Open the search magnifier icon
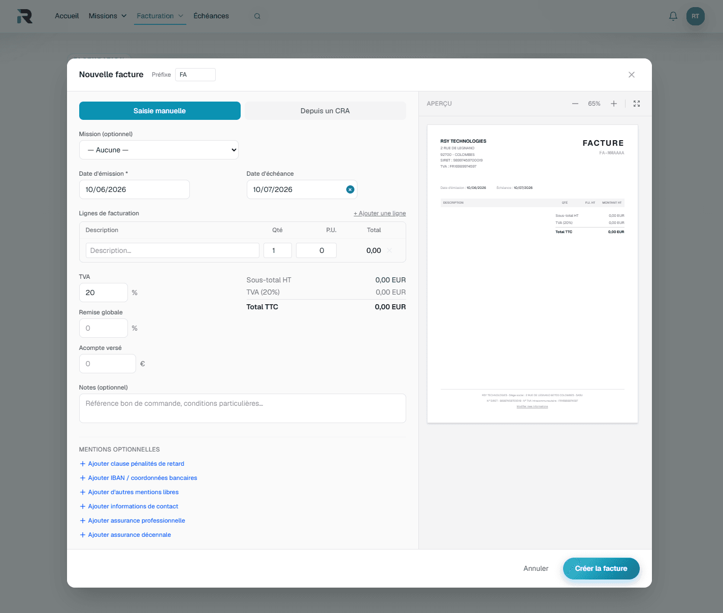This screenshot has width=723, height=613. (x=257, y=16)
